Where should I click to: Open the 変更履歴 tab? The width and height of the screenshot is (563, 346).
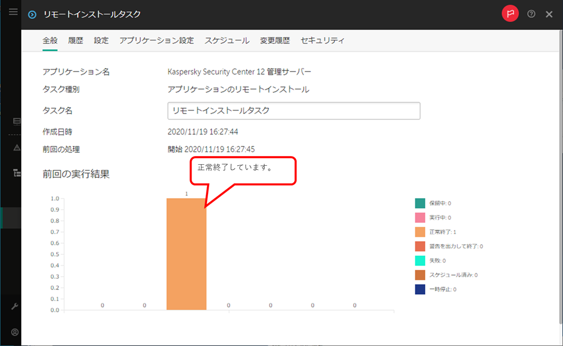[x=275, y=40]
